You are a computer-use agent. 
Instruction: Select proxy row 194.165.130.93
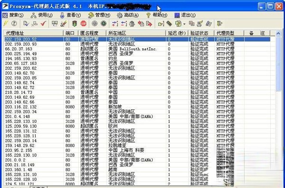tap(137, 59)
